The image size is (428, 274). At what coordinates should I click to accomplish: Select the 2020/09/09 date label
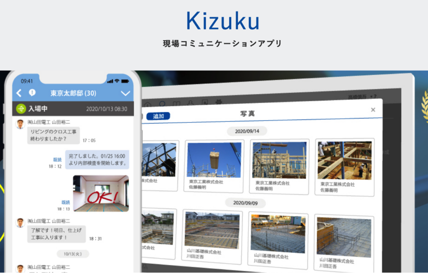coord(245,203)
